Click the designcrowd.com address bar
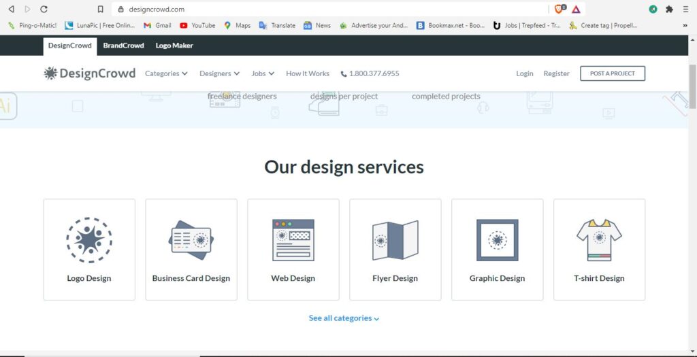Screen dimensions: 697x357 pyautogui.click(x=329, y=9)
